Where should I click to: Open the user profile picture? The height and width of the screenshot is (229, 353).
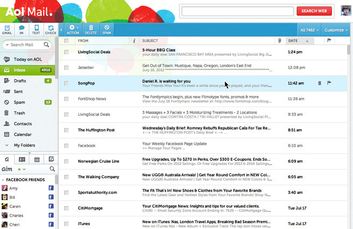[346, 11]
